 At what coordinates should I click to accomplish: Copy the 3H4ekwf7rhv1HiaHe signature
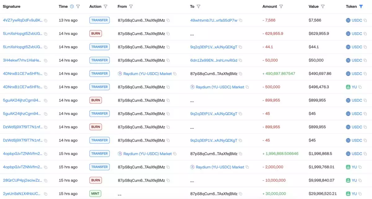46,60
